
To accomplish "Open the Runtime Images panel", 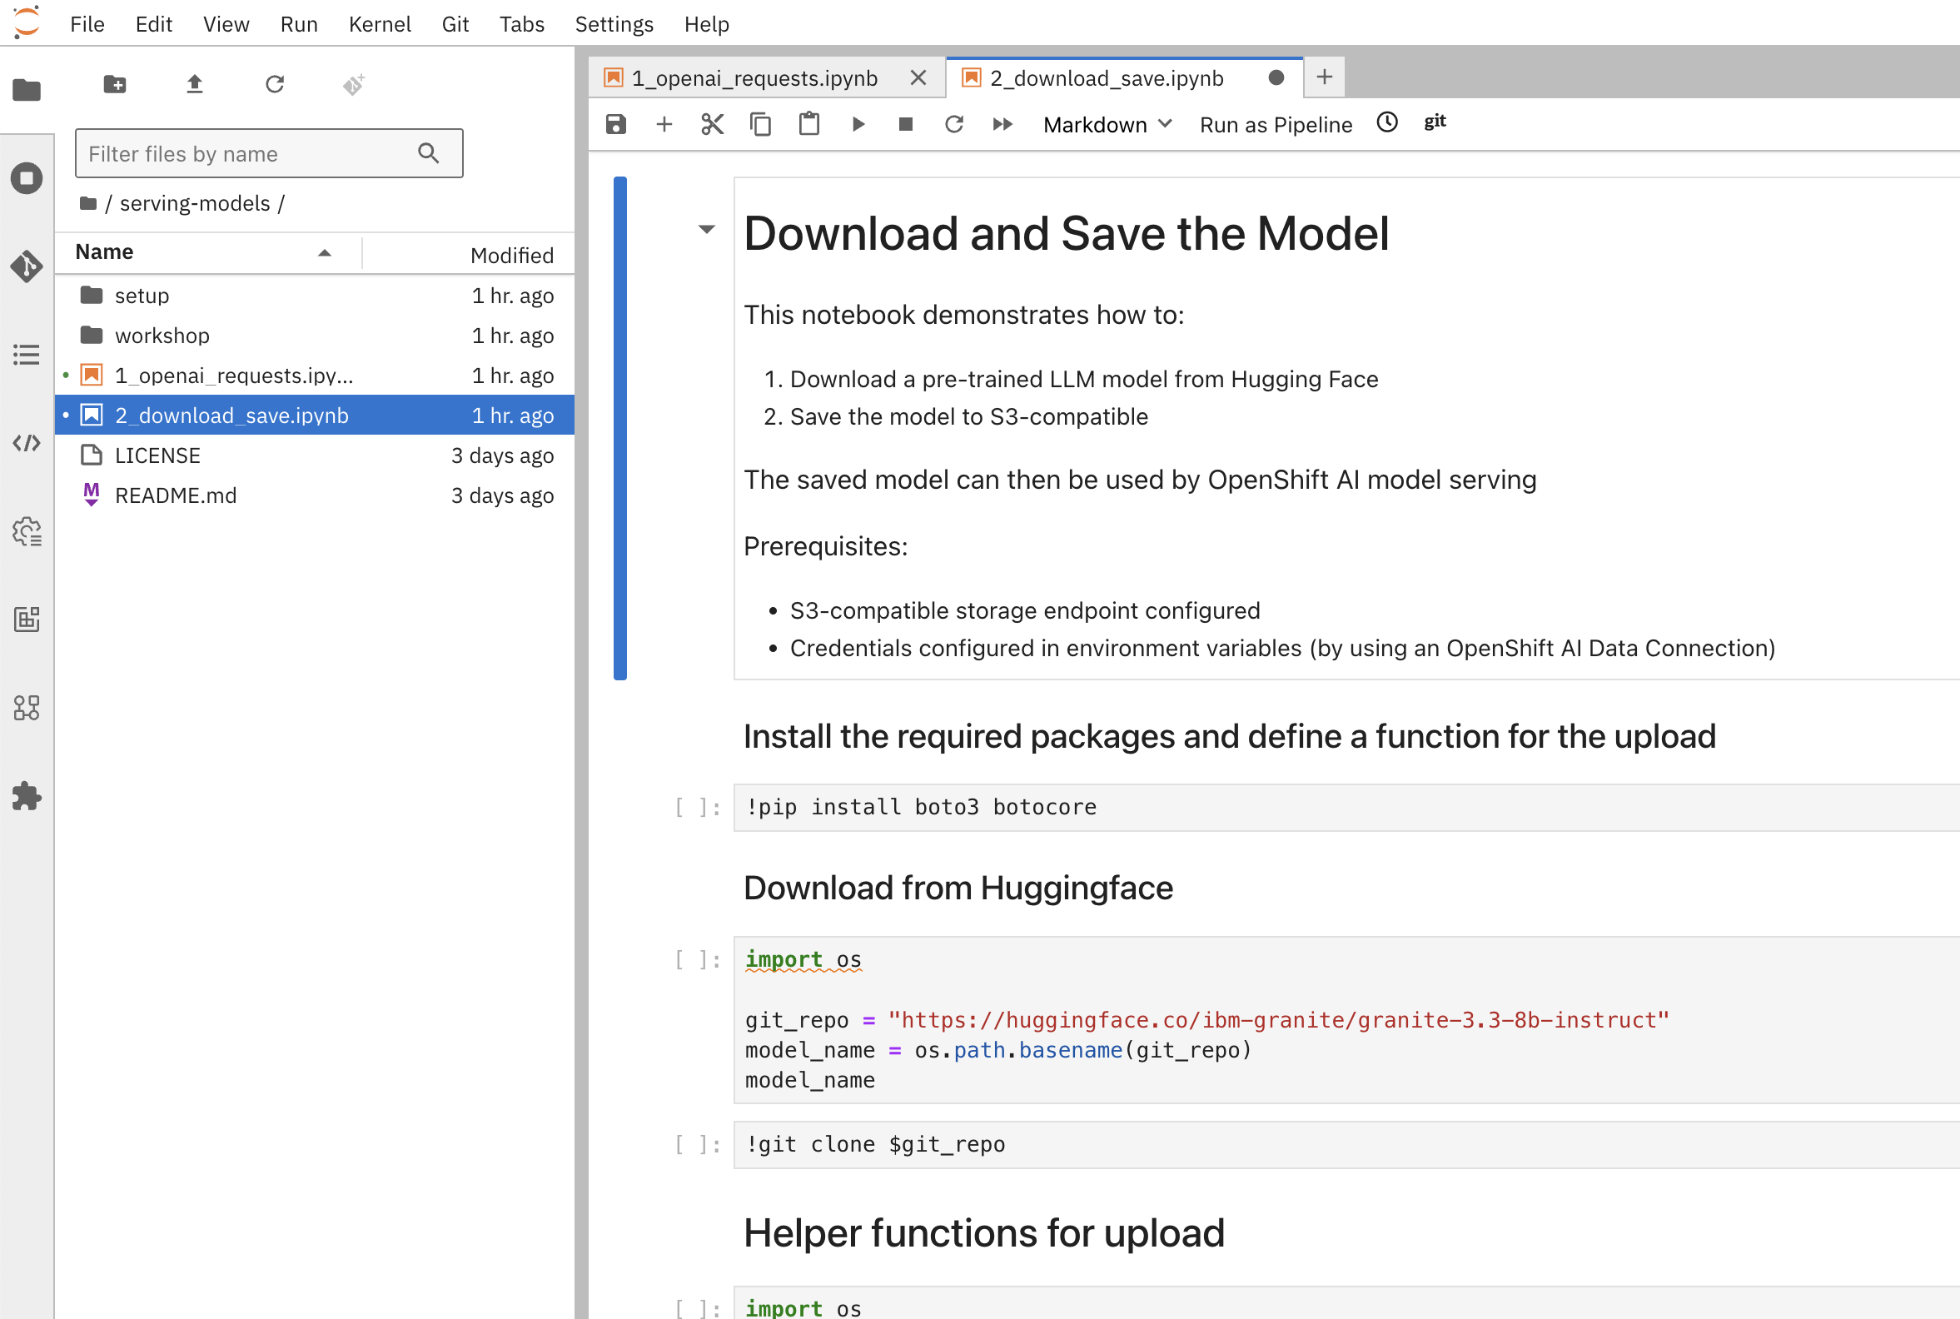I will (27, 620).
